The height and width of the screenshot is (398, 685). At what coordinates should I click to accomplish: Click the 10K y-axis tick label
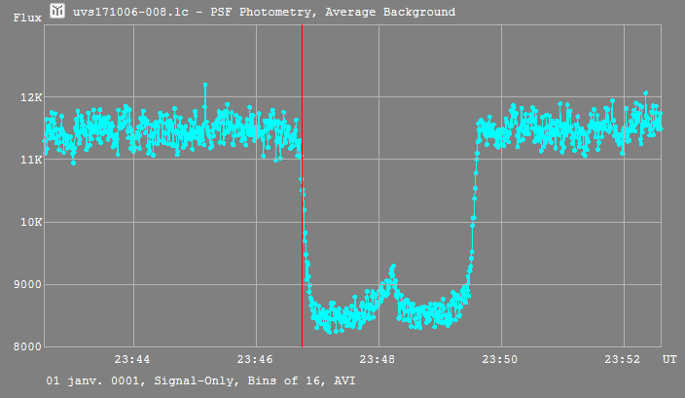pyautogui.click(x=32, y=222)
